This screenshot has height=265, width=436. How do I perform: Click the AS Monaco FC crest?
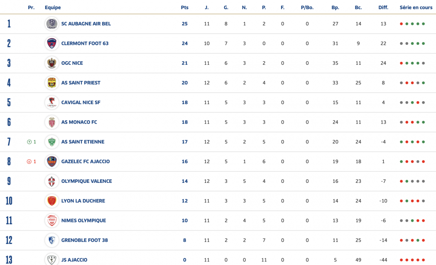(52, 122)
